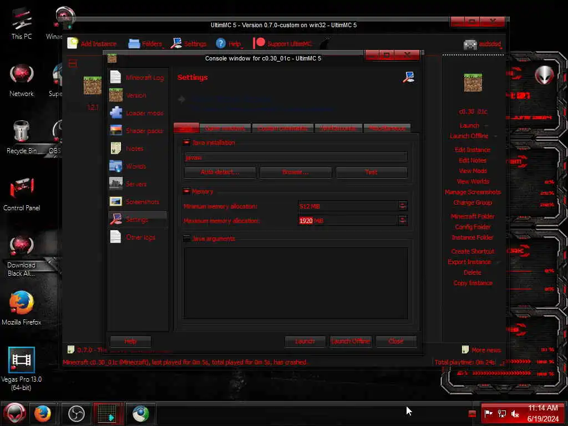Open the Other logs page icon
Viewport: 568px width, 426px height.
(115, 237)
